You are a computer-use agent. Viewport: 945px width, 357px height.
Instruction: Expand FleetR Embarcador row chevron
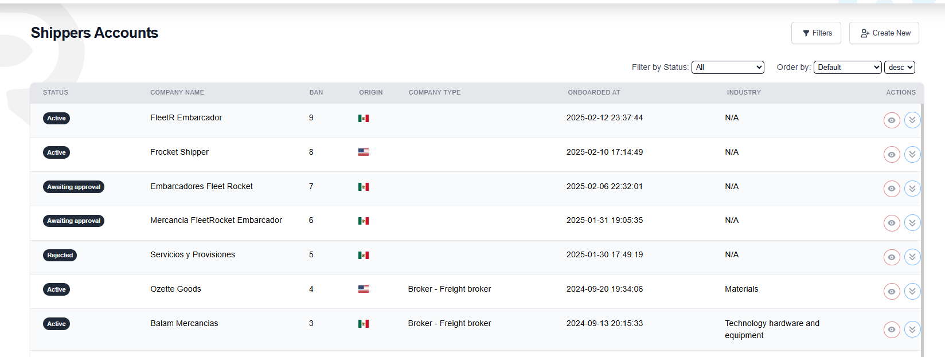(912, 120)
